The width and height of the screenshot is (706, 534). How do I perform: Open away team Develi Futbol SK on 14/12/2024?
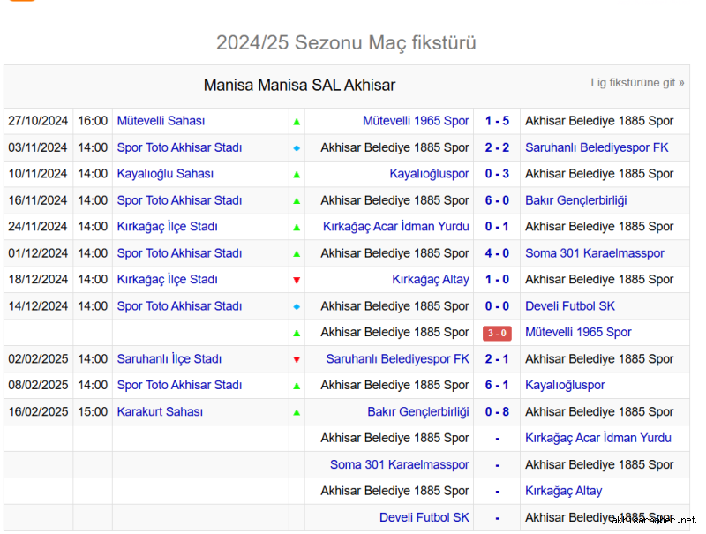(569, 305)
